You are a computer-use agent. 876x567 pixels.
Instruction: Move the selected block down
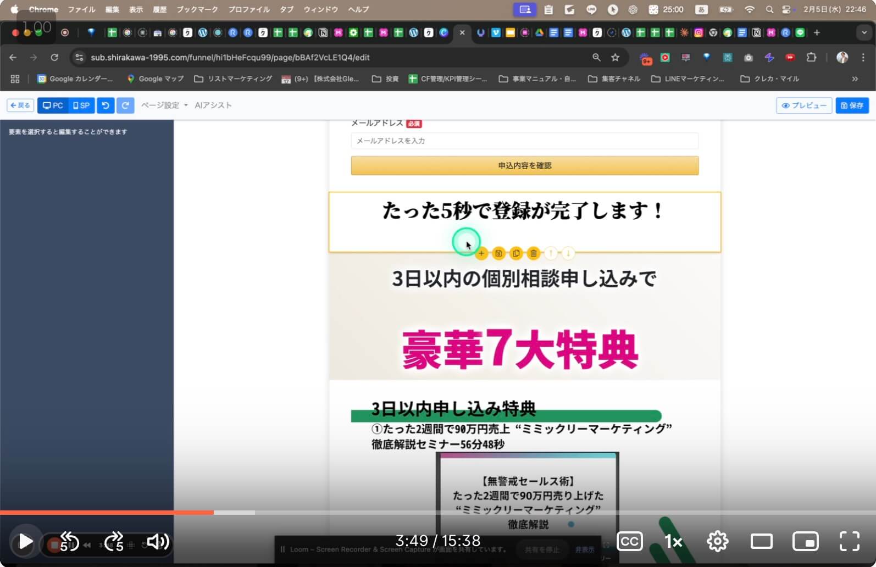pyautogui.click(x=568, y=253)
